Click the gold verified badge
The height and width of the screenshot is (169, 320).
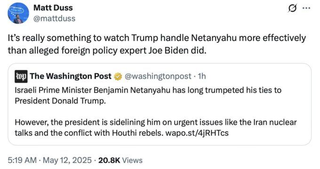(x=118, y=77)
